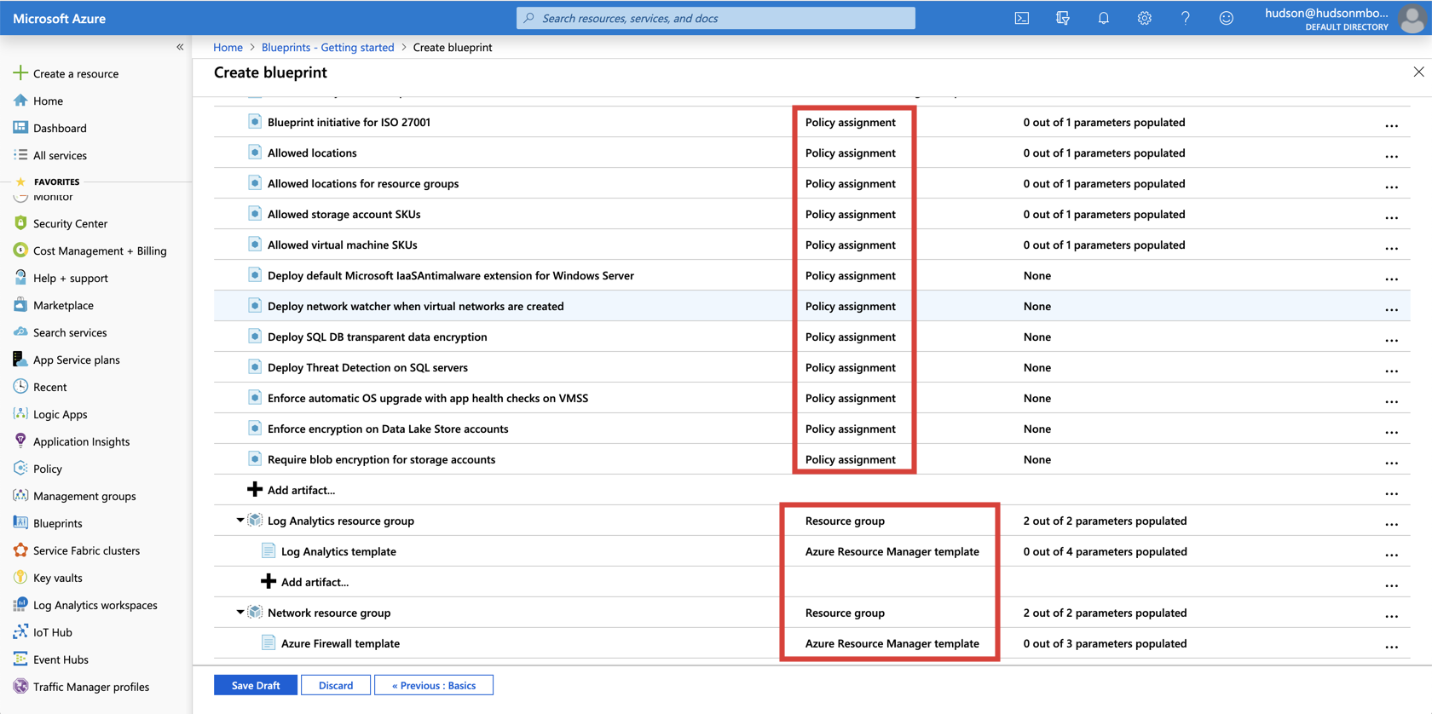Click the Key vaults icon
Viewport: 1432px width, 714px height.
pos(20,578)
